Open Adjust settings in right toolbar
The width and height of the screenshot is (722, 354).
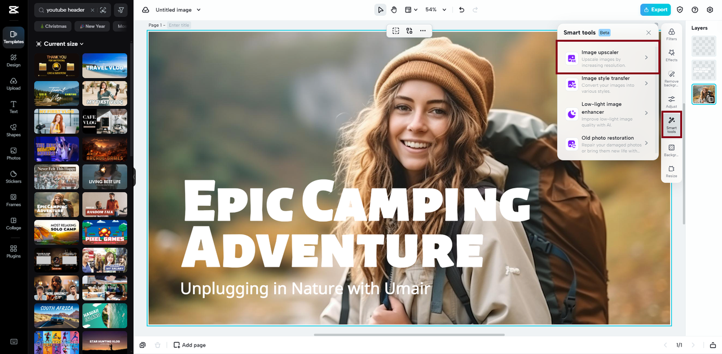point(671,102)
